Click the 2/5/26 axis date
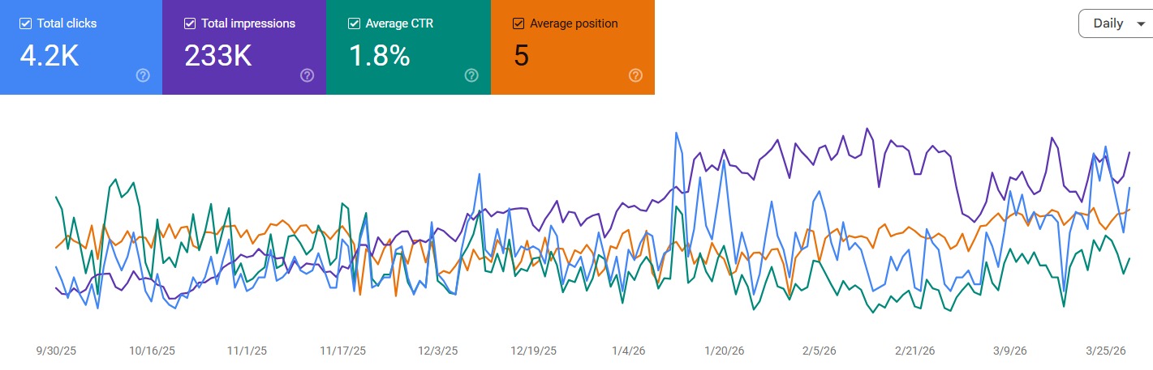 [820, 351]
